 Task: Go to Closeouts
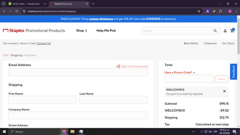coord(210,43)
